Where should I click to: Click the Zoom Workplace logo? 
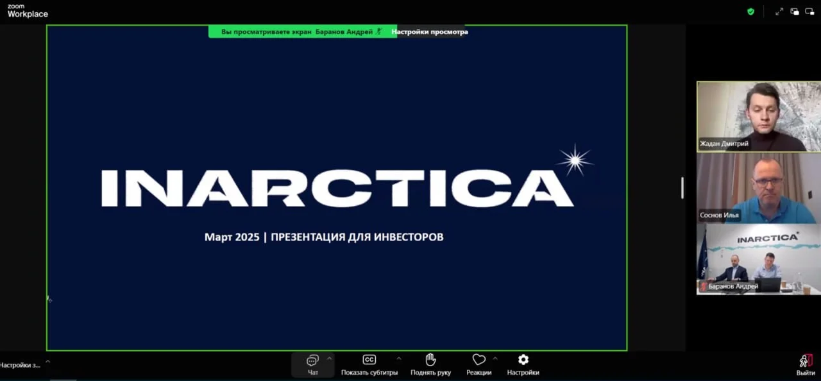[x=27, y=10]
